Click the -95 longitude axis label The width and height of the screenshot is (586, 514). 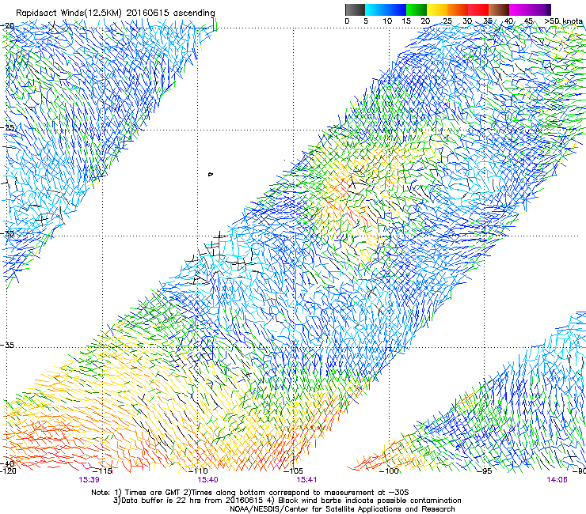click(485, 471)
